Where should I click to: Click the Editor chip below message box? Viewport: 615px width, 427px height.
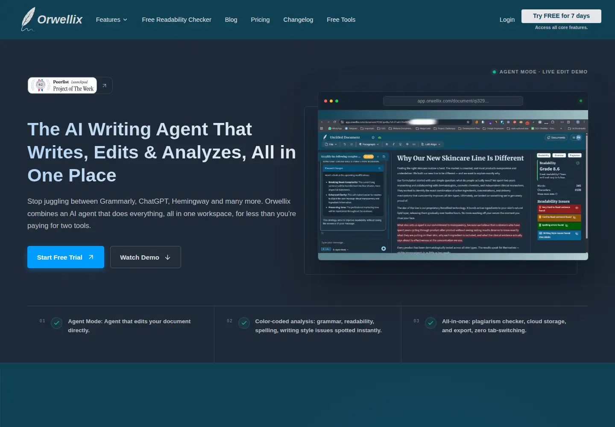(x=326, y=249)
